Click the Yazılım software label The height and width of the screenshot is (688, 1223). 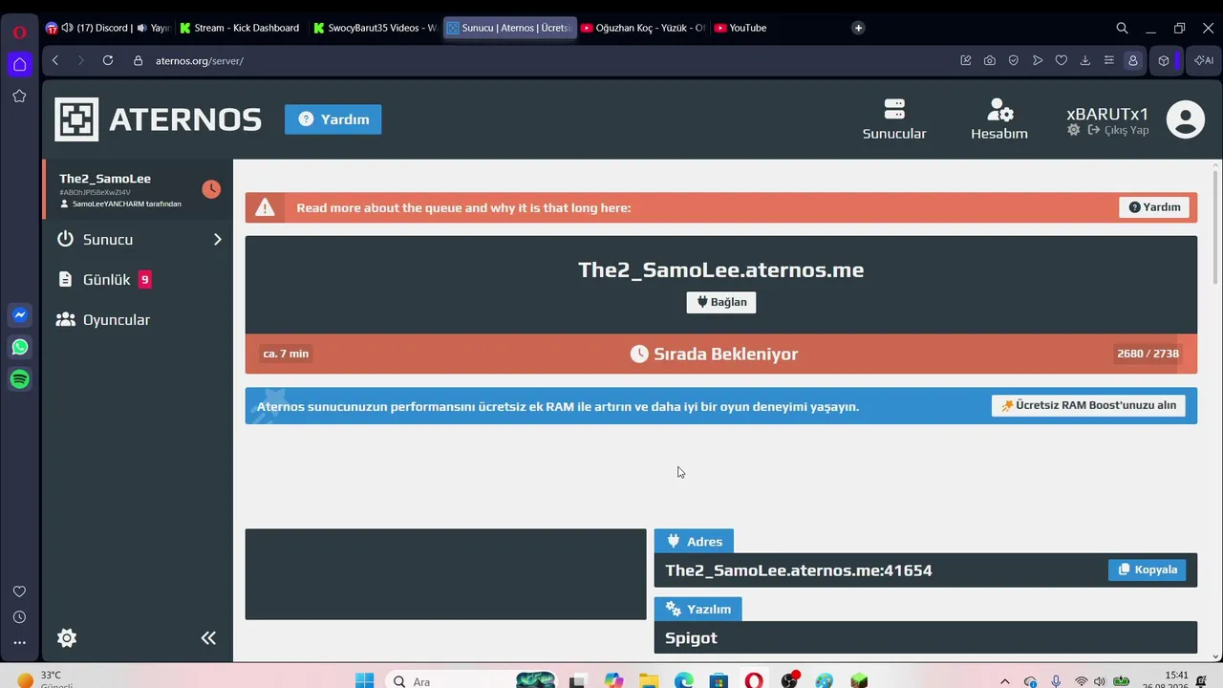point(697,609)
